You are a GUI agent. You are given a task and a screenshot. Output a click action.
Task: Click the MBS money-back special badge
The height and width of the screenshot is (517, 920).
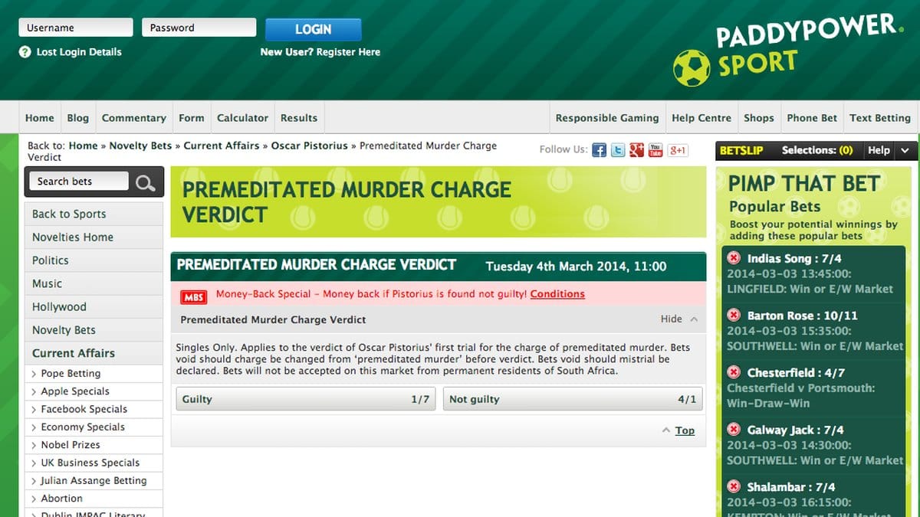pos(194,296)
